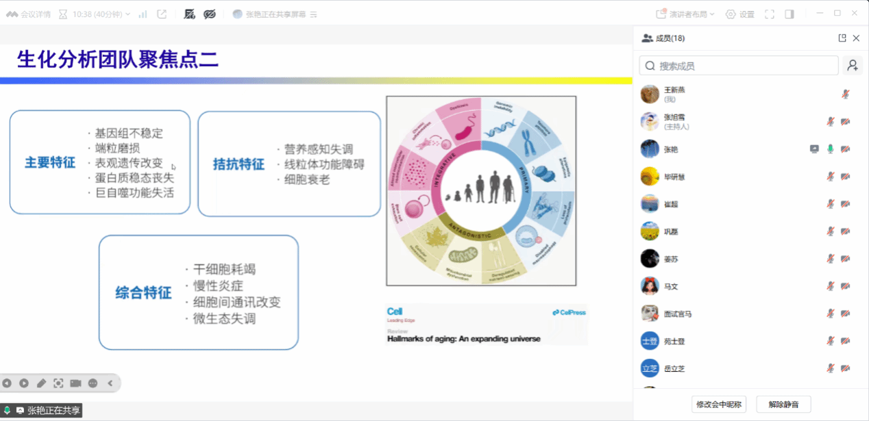Toggle 张旭雪 microphone icon

point(831,121)
